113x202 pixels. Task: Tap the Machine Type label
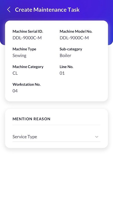24,49
